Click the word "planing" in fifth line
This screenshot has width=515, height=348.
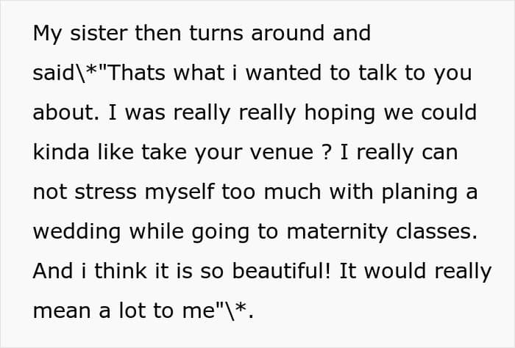click(419, 192)
